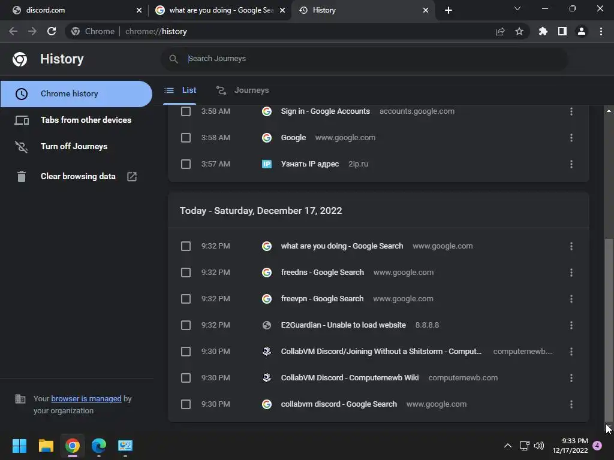
Task: Toggle the browser side panel icon
Action: click(562, 31)
